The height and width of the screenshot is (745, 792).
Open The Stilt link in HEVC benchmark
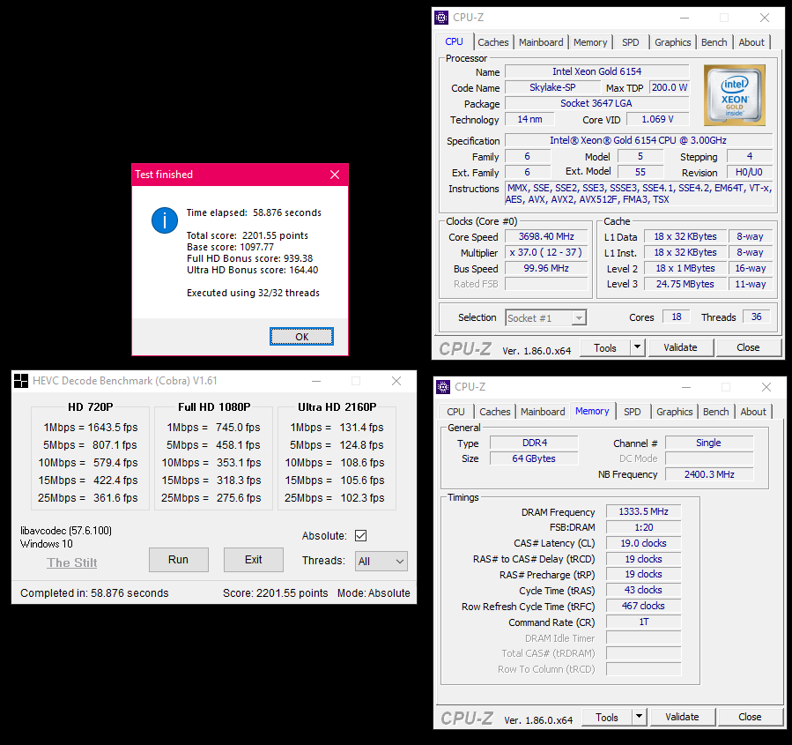click(71, 562)
